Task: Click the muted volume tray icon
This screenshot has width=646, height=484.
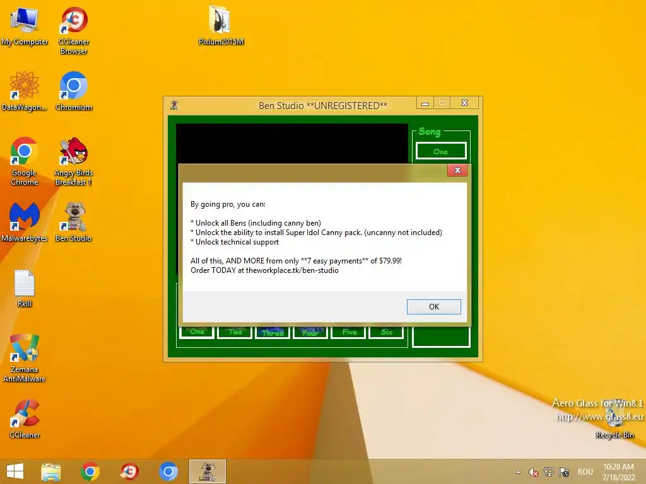Action: [x=533, y=472]
